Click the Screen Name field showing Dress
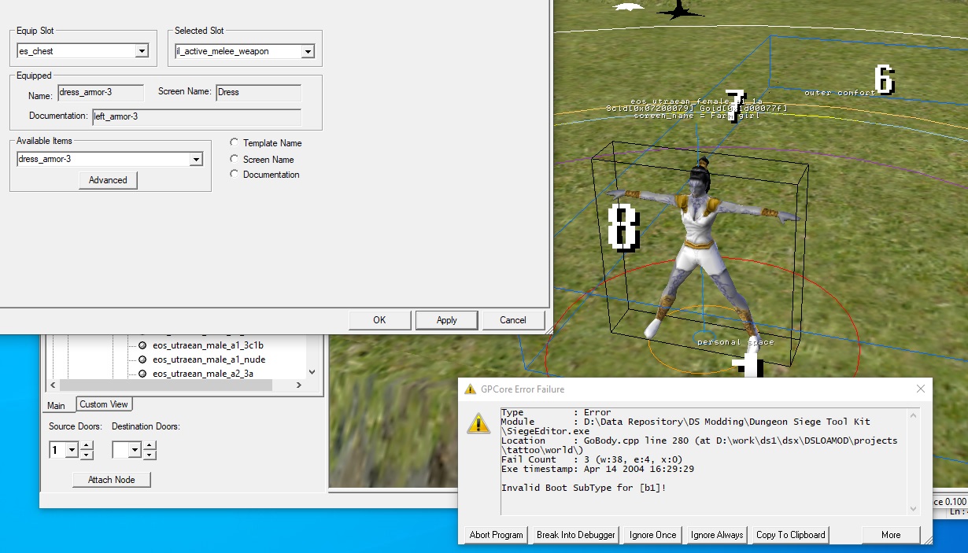The height and width of the screenshot is (553, 968). tap(259, 93)
